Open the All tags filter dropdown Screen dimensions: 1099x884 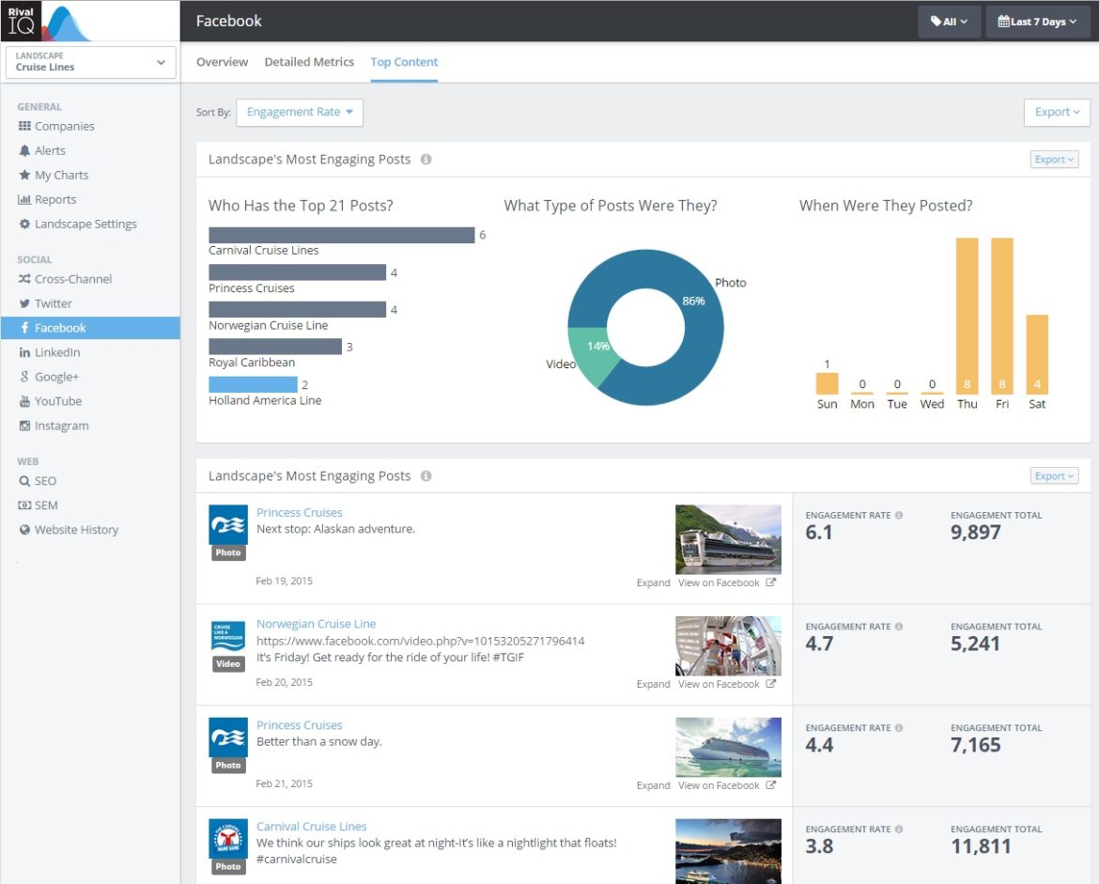point(949,21)
